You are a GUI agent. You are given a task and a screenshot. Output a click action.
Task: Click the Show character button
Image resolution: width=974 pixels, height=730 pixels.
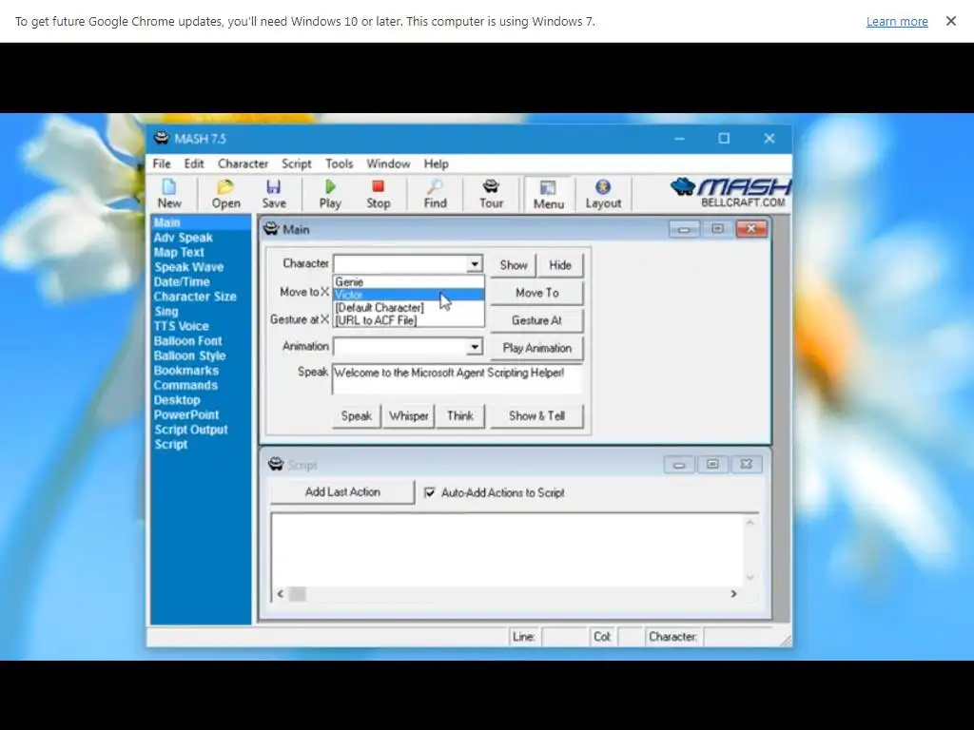click(513, 265)
